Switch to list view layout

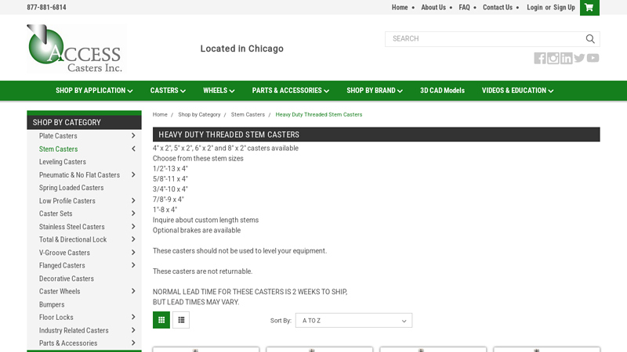click(181, 320)
